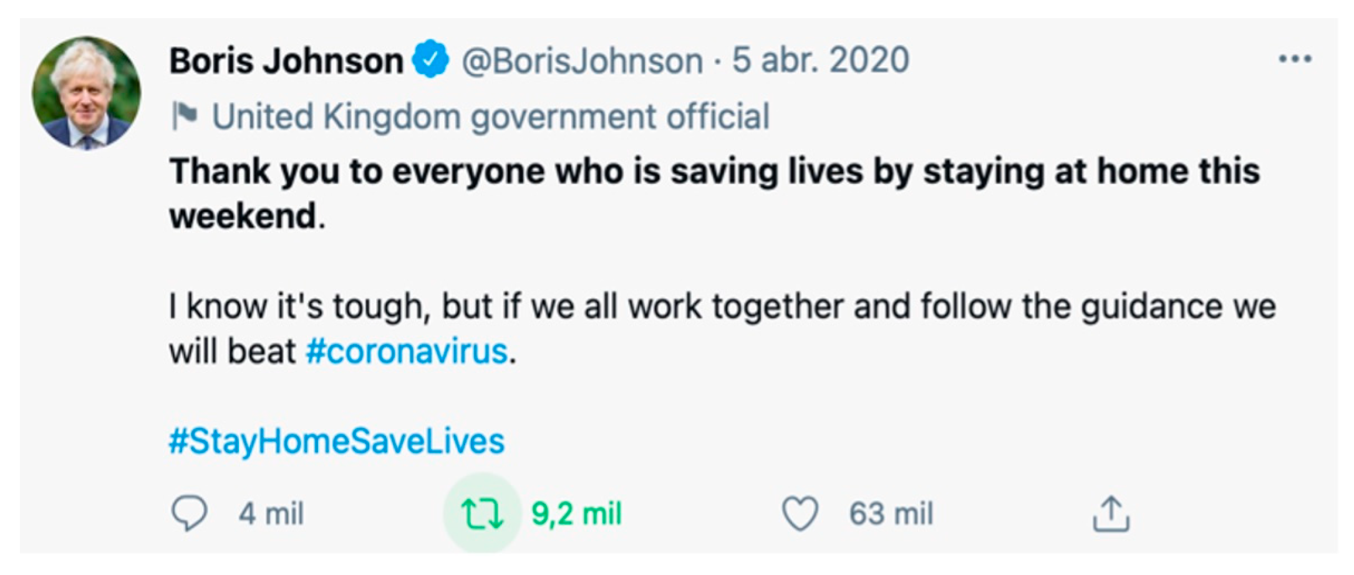Click the 9,2 mil retweet count
1354x575 pixels.
[576, 514]
